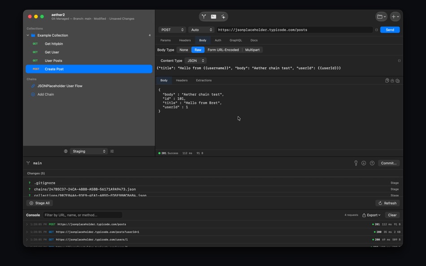This screenshot has width=426, height=266.
Task: Click the sparkle AI assistant icon
Action: point(223,17)
